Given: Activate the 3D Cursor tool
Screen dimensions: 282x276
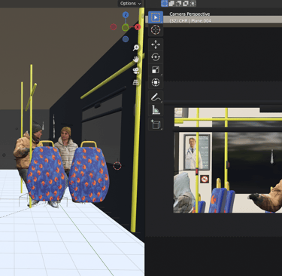Looking at the screenshot, I should click(x=156, y=29).
